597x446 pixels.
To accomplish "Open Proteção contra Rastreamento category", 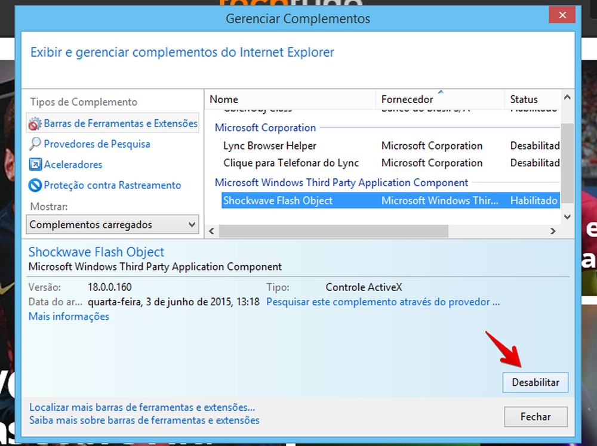I will [112, 185].
